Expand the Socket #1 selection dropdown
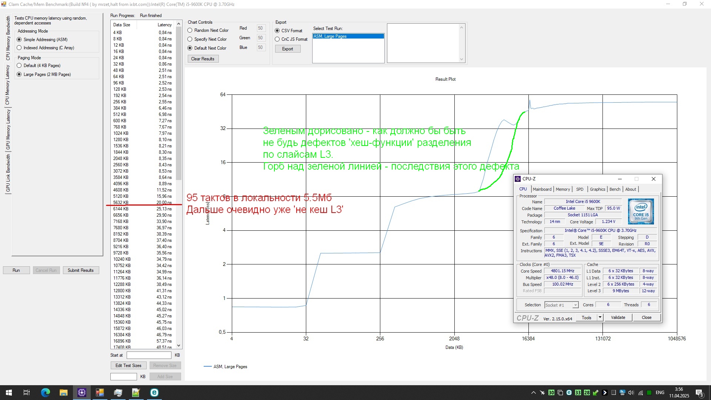Screen dimensions: 711x400 [575, 305]
